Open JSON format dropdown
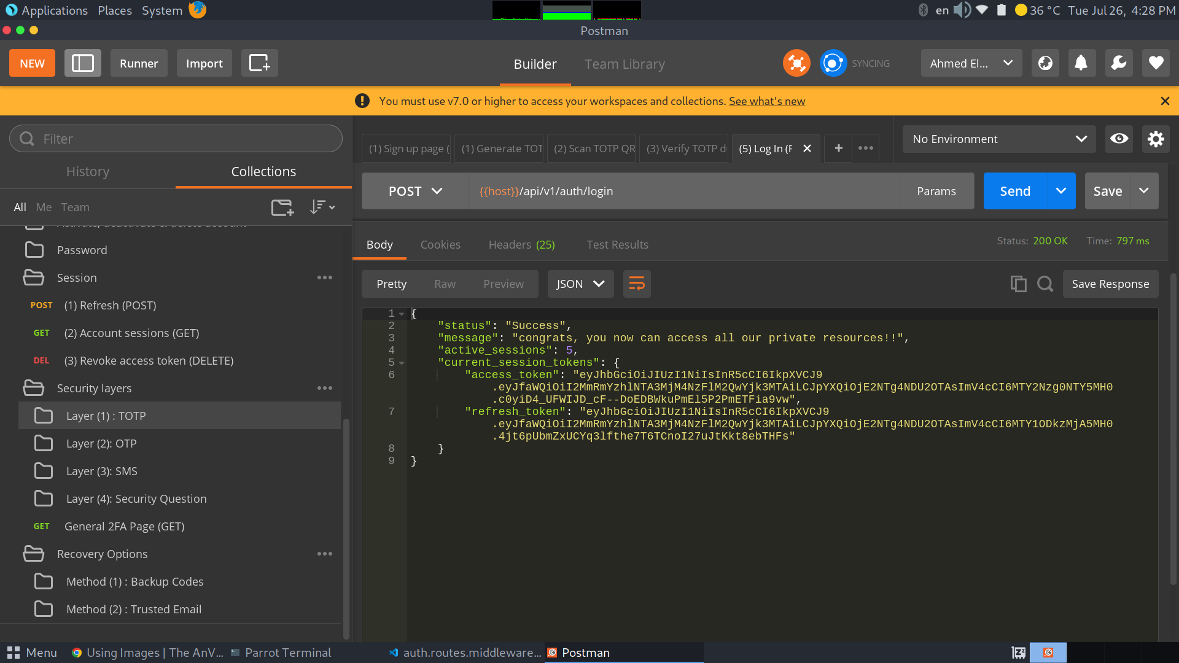 click(580, 284)
